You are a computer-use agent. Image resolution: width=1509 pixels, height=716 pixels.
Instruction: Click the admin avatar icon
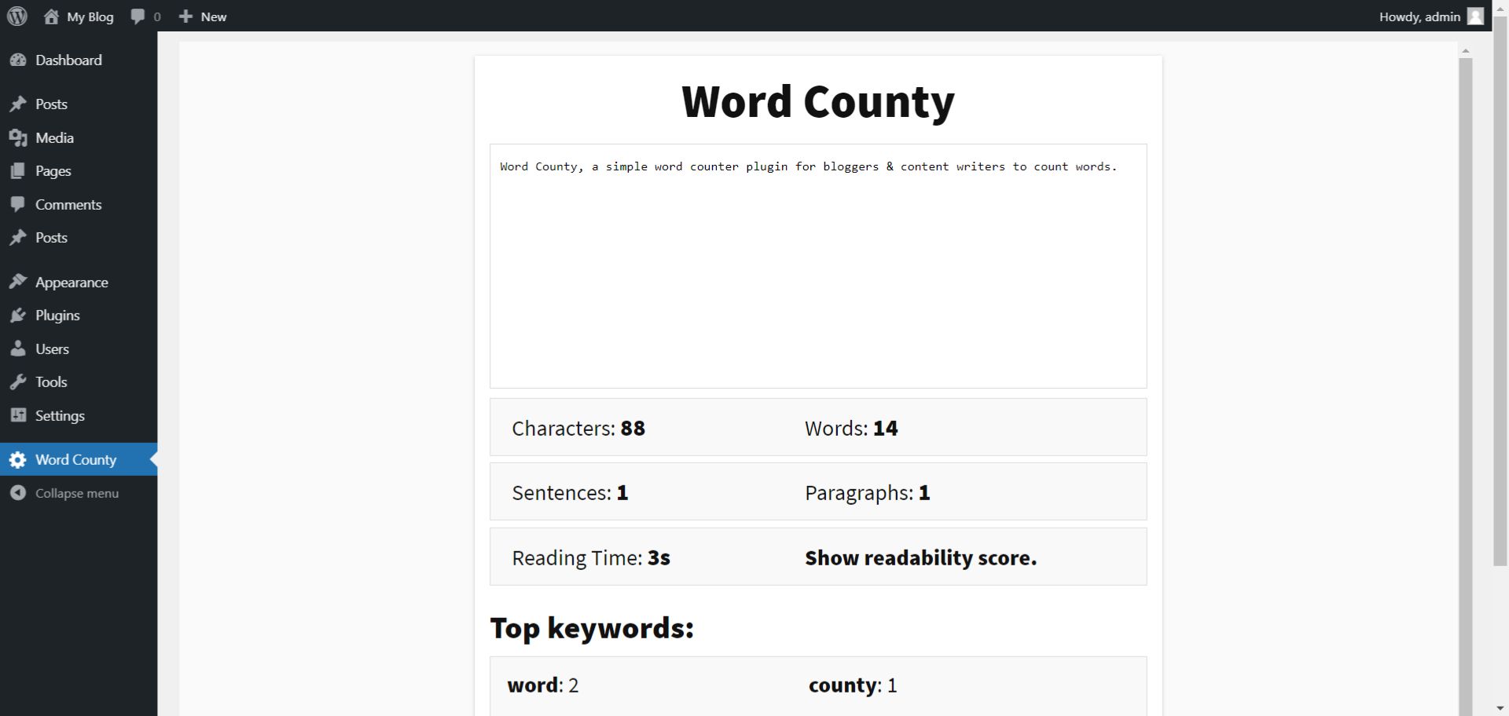tap(1475, 16)
